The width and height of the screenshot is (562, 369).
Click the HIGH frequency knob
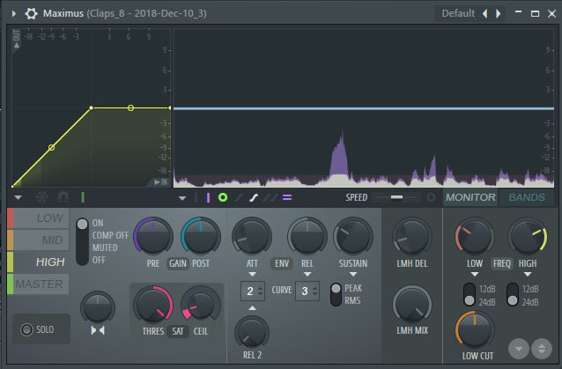528,236
